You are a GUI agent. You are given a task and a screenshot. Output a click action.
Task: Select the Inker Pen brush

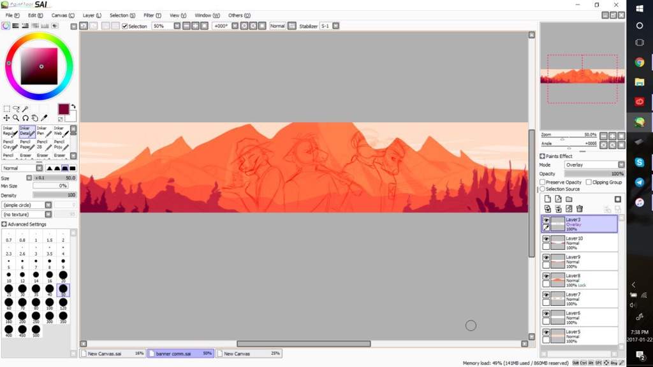click(x=43, y=131)
